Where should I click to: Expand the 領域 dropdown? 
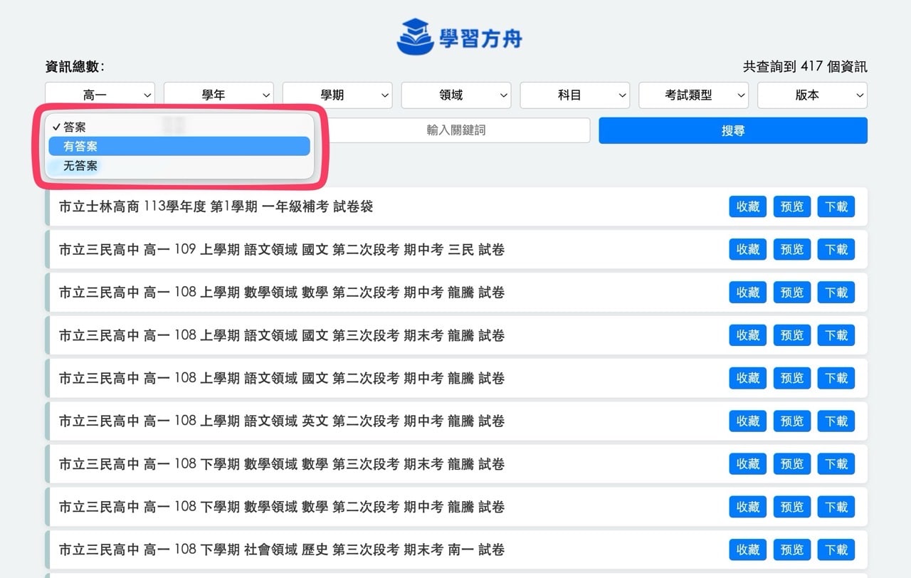pos(456,95)
